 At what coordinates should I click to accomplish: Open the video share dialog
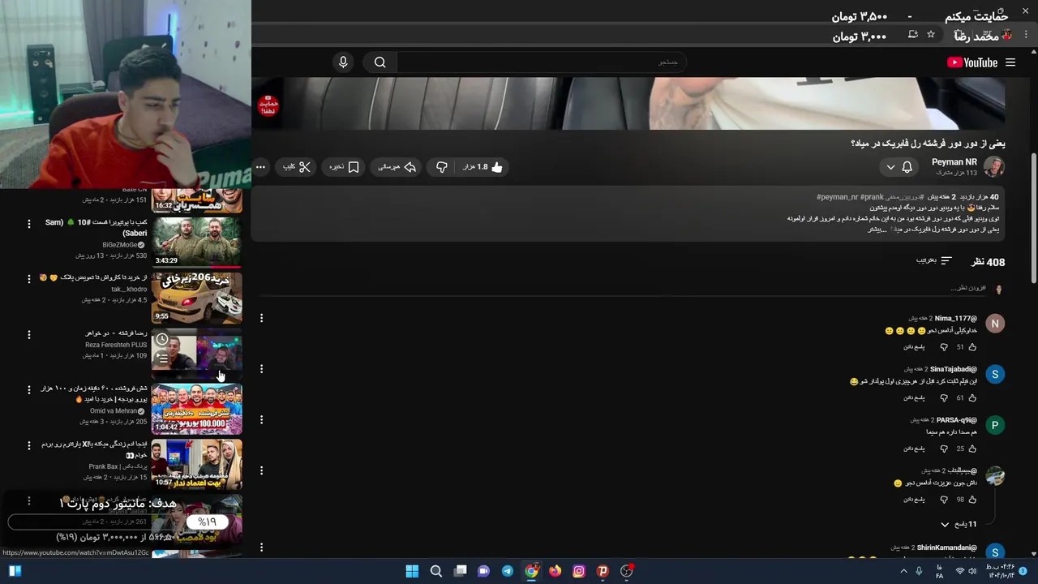[397, 167]
